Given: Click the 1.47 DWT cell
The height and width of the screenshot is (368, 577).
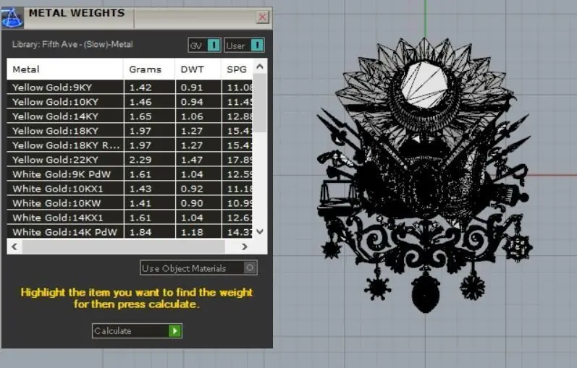Looking at the screenshot, I should click(x=198, y=160).
